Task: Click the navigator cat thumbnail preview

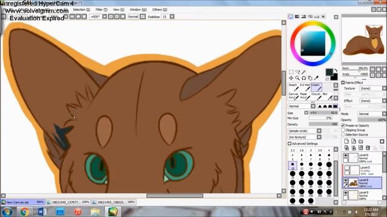Action: click(363, 40)
